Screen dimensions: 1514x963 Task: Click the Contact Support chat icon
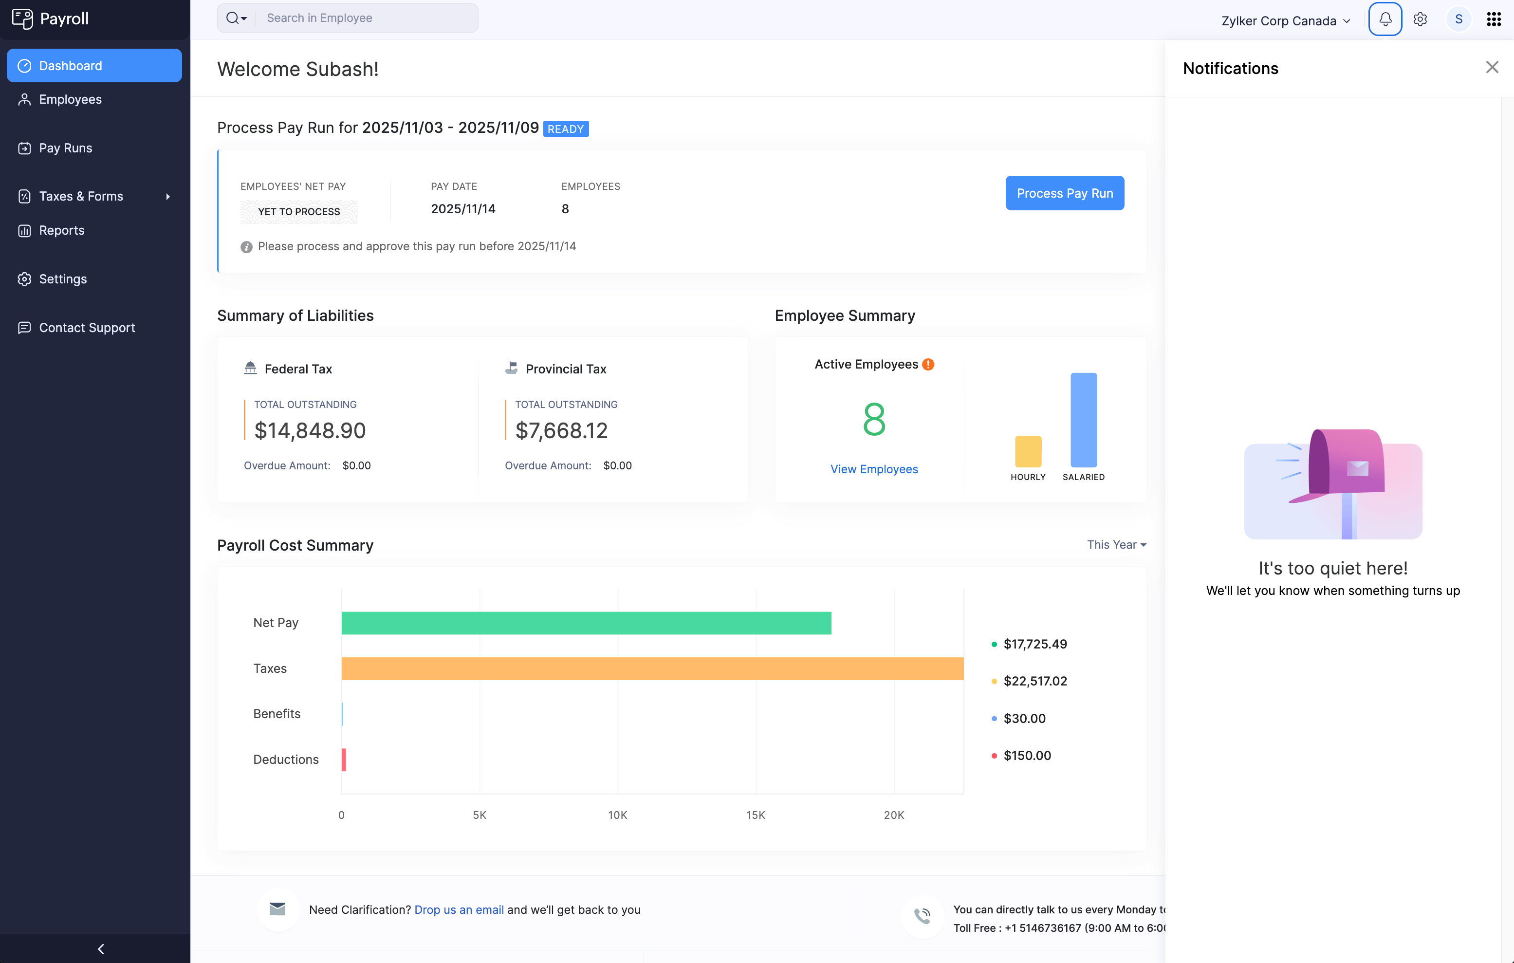pos(24,328)
